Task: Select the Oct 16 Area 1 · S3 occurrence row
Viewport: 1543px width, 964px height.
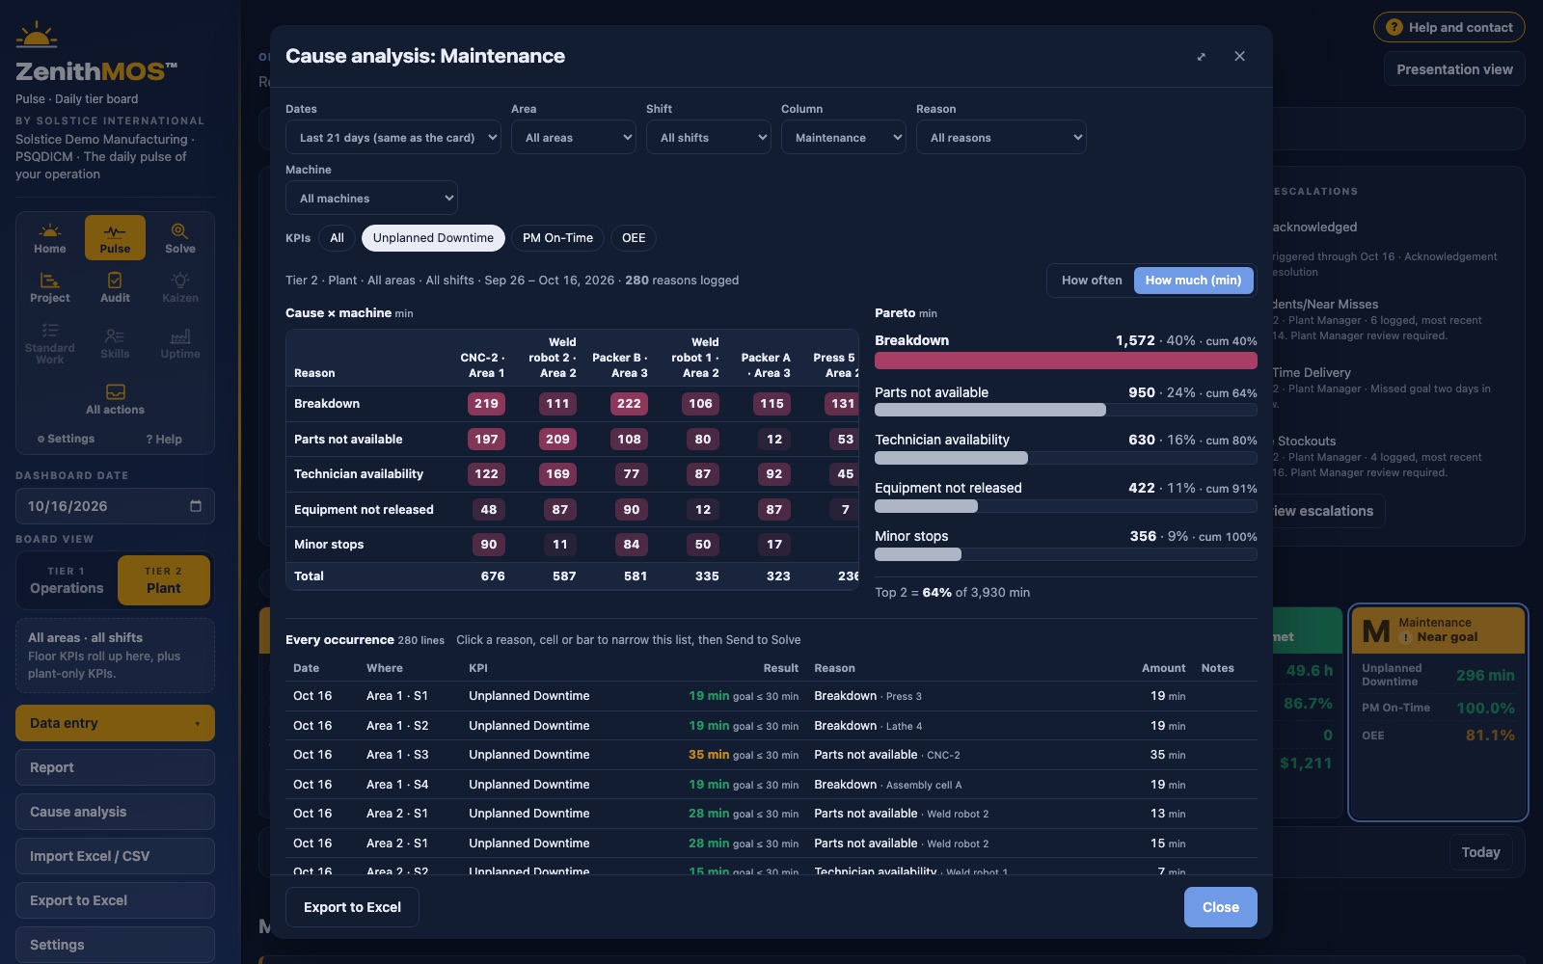Action: [771, 755]
